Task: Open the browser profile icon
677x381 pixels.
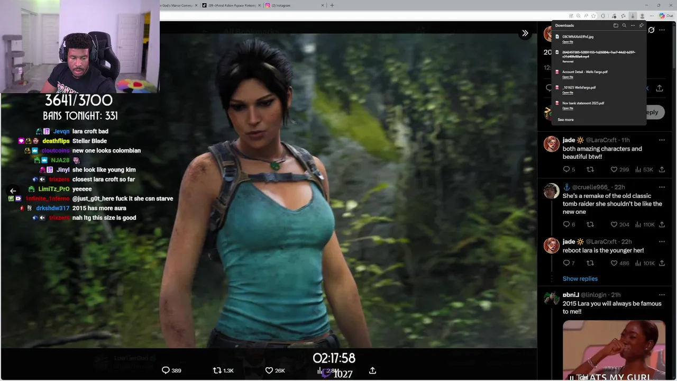Action: [642, 16]
